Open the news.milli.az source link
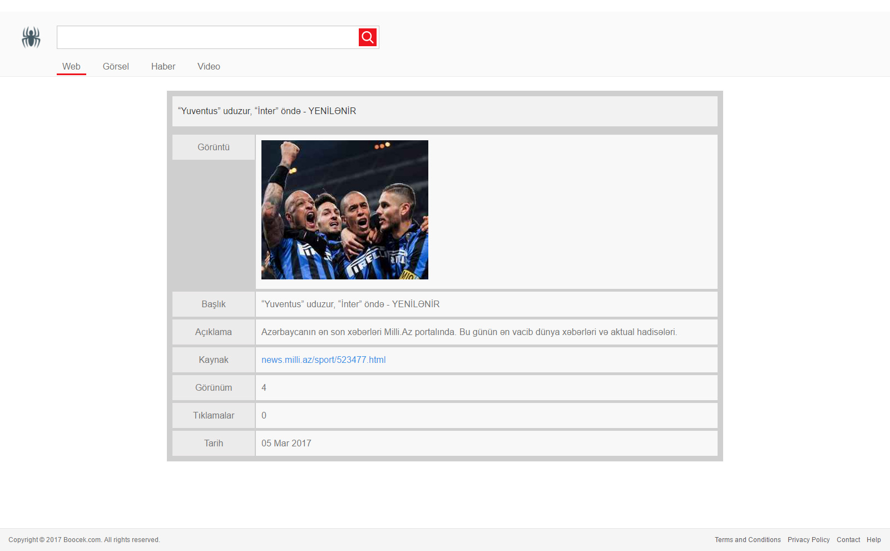The image size is (890, 551). (323, 360)
